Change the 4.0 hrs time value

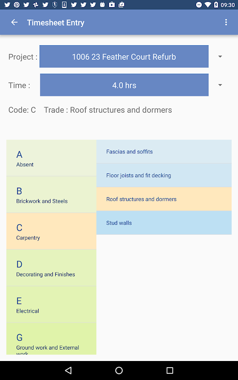coord(124,85)
